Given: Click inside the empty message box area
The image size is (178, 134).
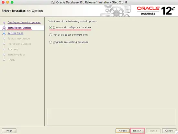Looking at the screenshot, I should pyautogui.click(x=111, y=117).
